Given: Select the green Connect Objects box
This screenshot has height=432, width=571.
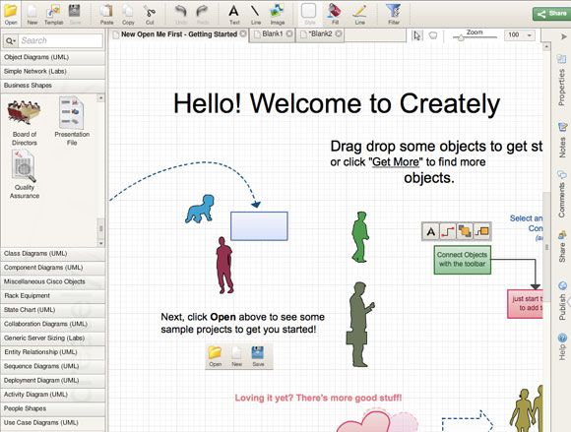Looking at the screenshot, I should [x=462, y=260].
